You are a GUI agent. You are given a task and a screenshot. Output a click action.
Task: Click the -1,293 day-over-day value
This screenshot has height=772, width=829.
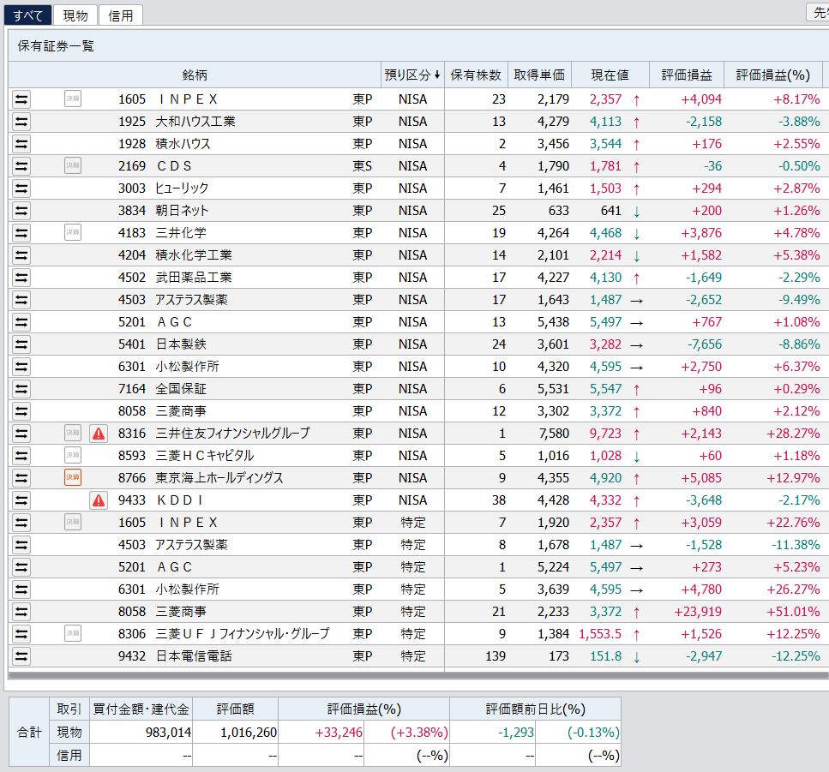(516, 733)
